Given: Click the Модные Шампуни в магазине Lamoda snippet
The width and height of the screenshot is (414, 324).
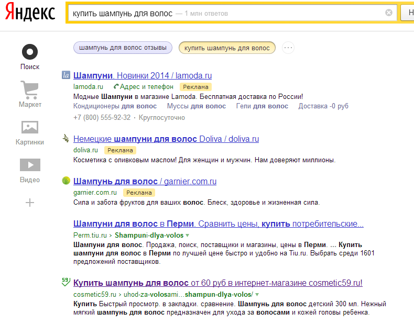Looking at the screenshot, I should click(x=188, y=96).
